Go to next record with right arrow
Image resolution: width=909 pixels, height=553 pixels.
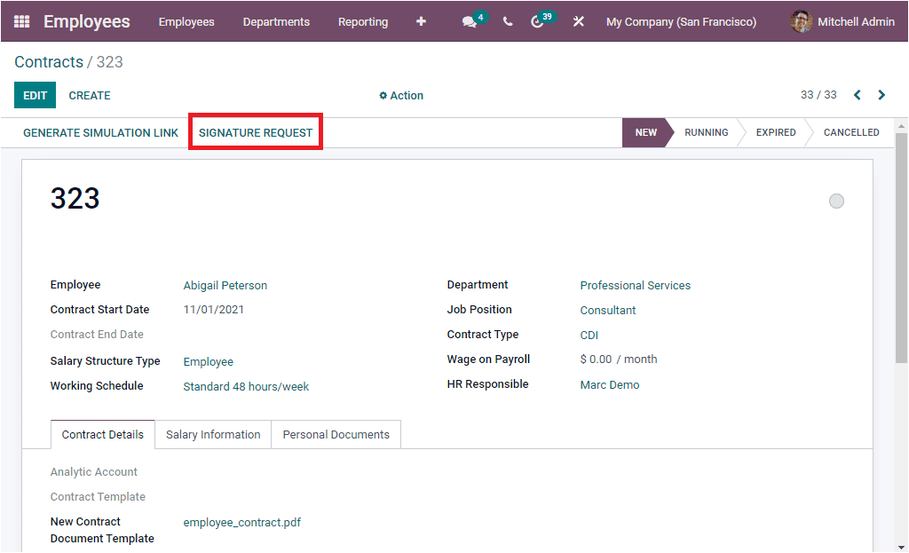880,94
